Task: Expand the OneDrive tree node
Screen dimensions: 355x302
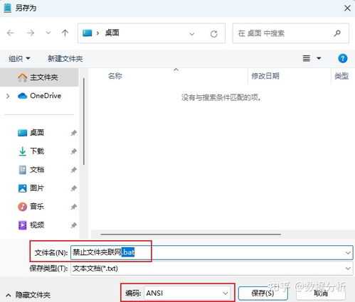Action: (x=8, y=96)
